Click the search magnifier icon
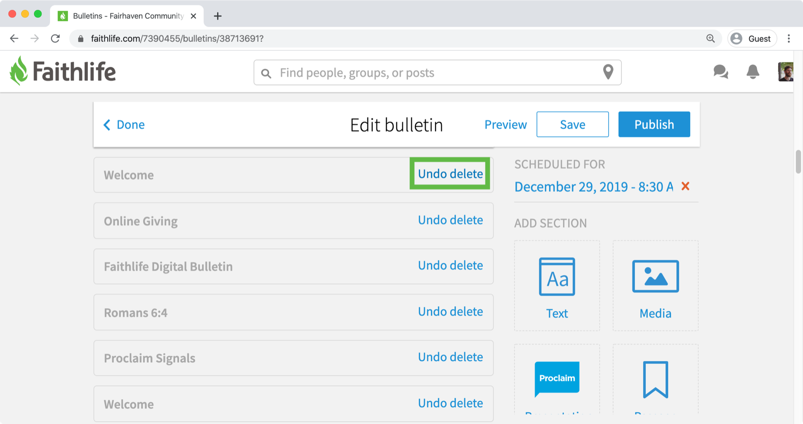 (266, 73)
